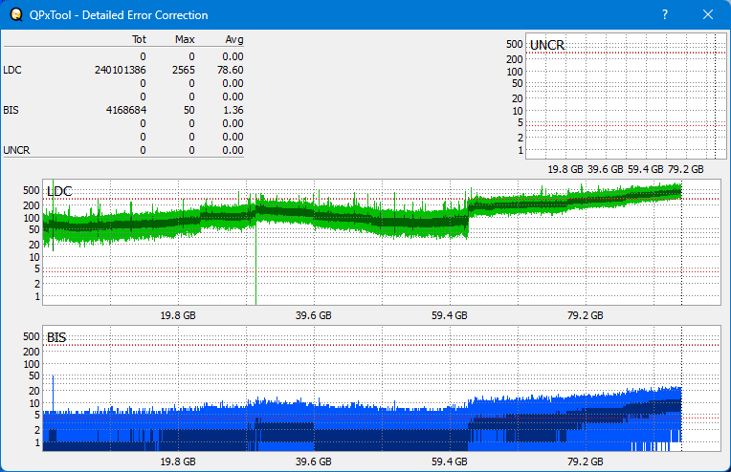Open the help question mark button

[x=665, y=15]
